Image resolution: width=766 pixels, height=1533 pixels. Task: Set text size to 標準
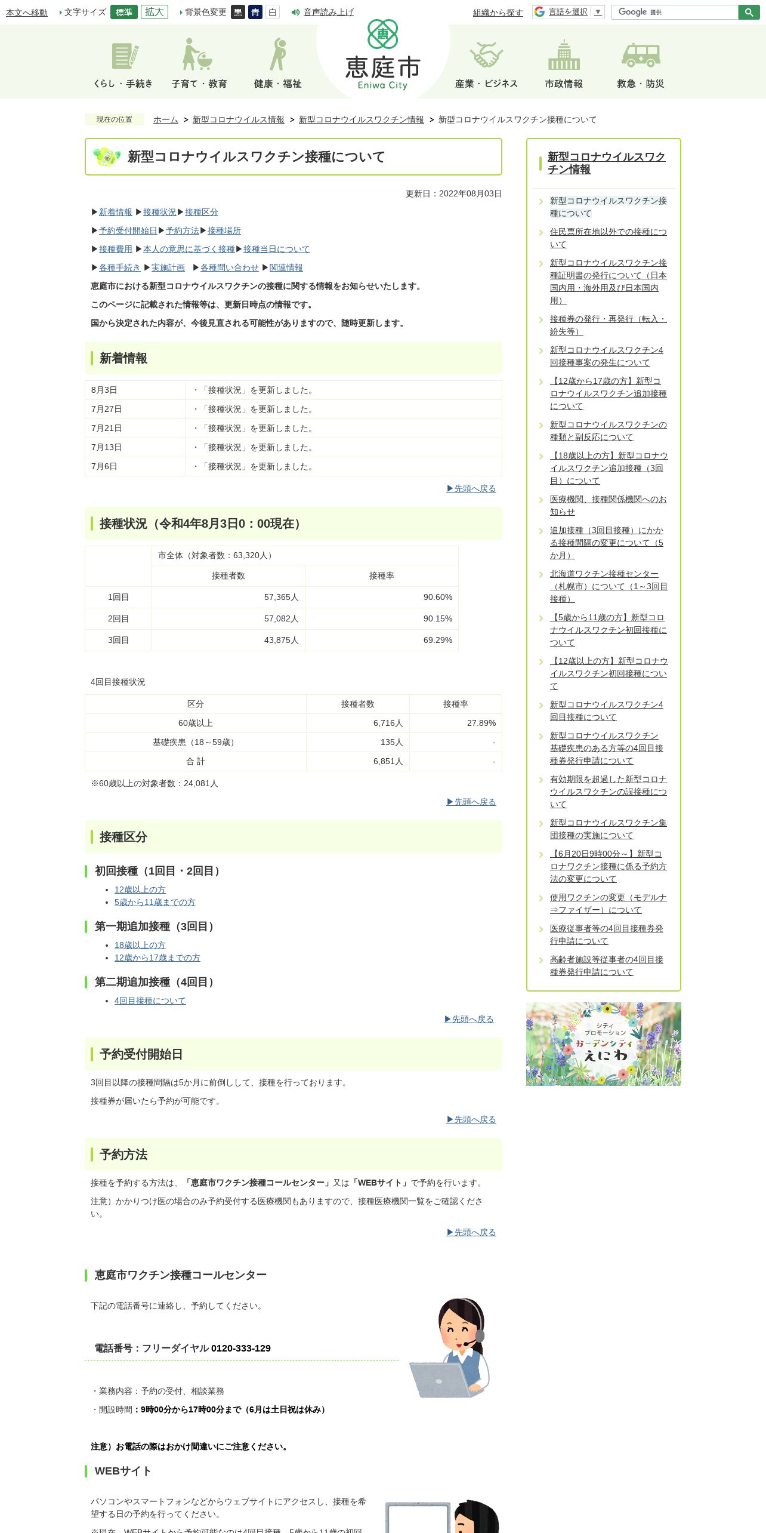124,12
